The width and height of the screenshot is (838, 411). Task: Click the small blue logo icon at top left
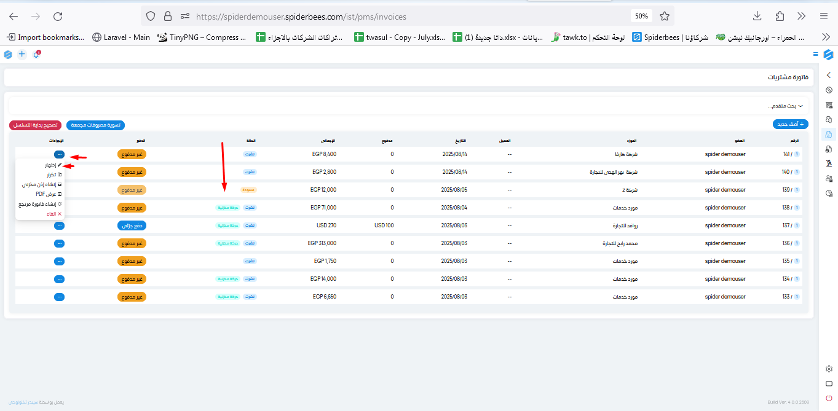[8, 54]
